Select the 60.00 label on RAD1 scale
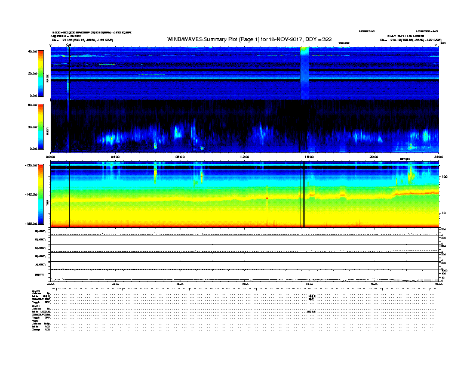The height and width of the screenshot is (365, 473). point(33,105)
